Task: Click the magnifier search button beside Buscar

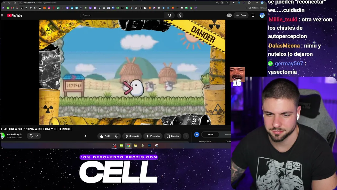Action: tap(170, 15)
